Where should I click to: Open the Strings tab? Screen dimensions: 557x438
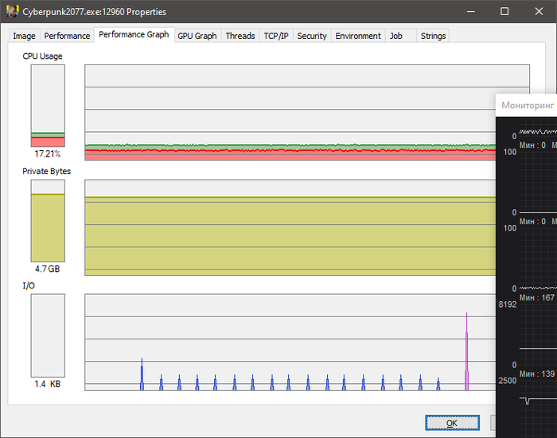[433, 36]
